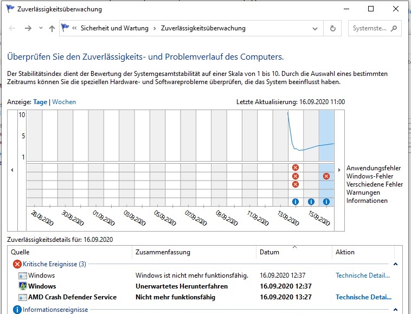Click the Informationen legend label
Viewport: 411px width, 314px height.
tap(367, 201)
